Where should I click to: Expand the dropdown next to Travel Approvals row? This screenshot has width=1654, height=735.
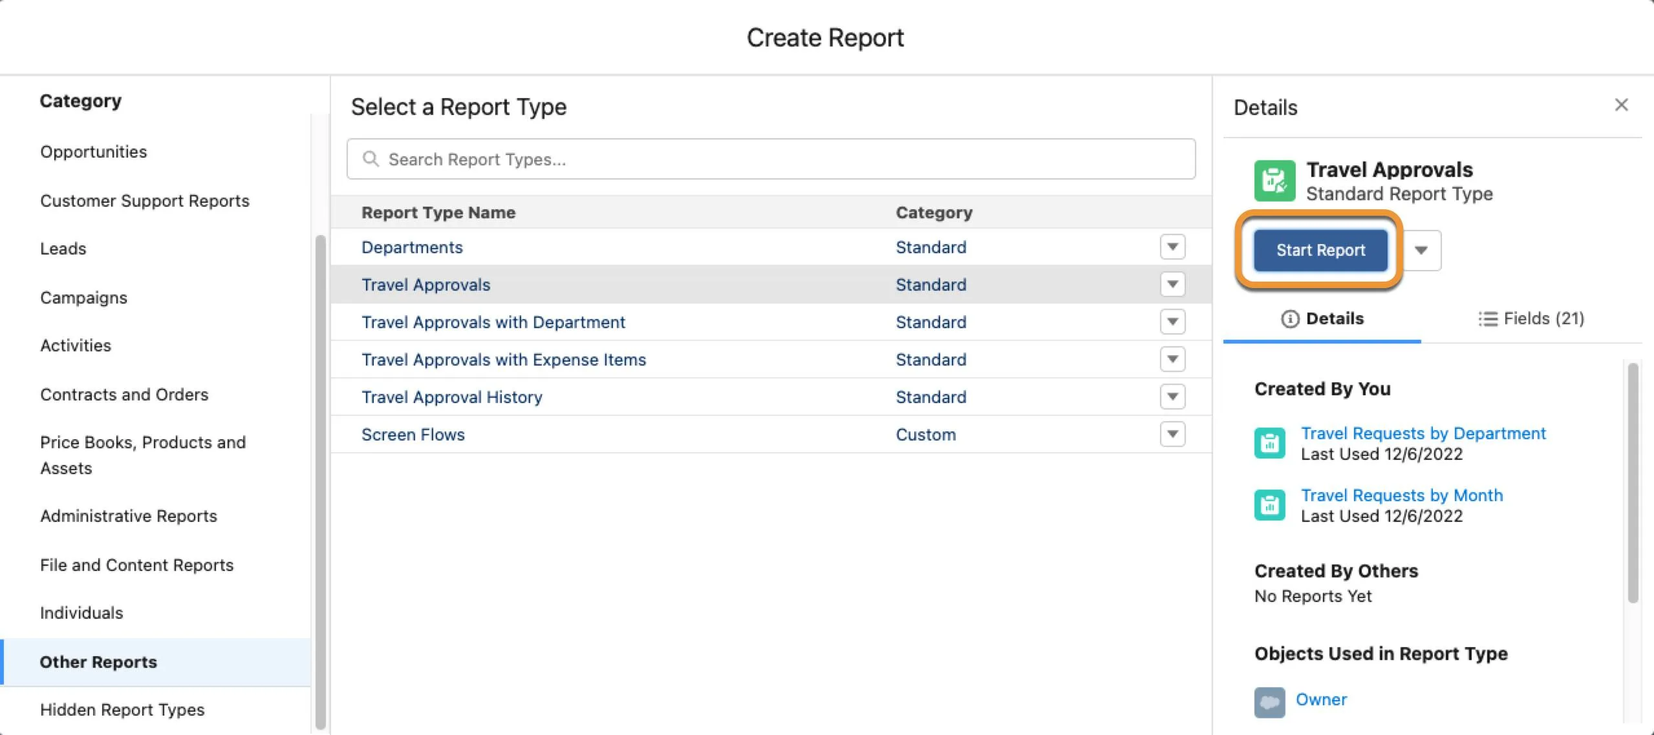[x=1173, y=284]
